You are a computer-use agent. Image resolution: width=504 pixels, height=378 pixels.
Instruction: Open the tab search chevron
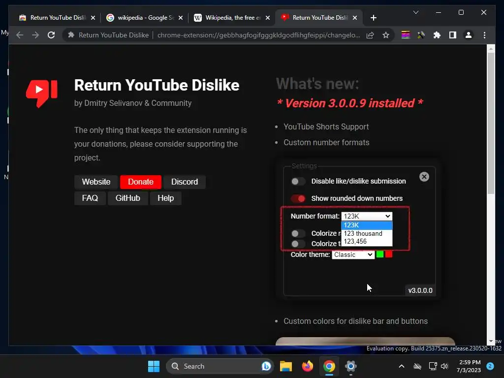click(415, 12)
